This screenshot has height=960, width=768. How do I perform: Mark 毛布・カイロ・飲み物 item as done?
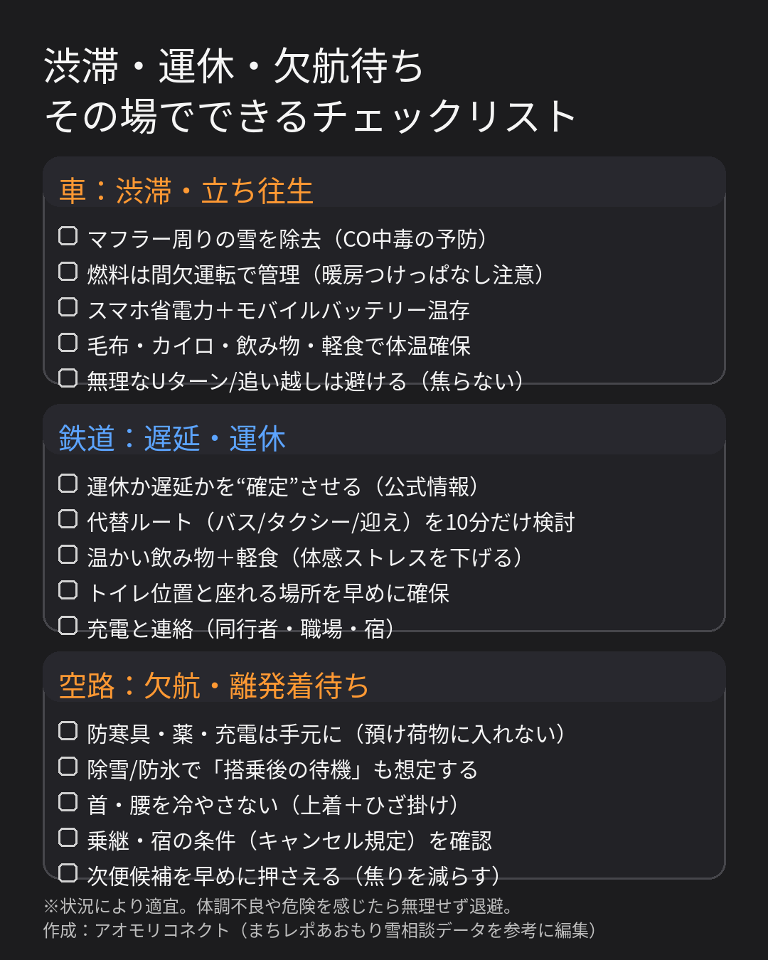pyautogui.click(x=68, y=343)
